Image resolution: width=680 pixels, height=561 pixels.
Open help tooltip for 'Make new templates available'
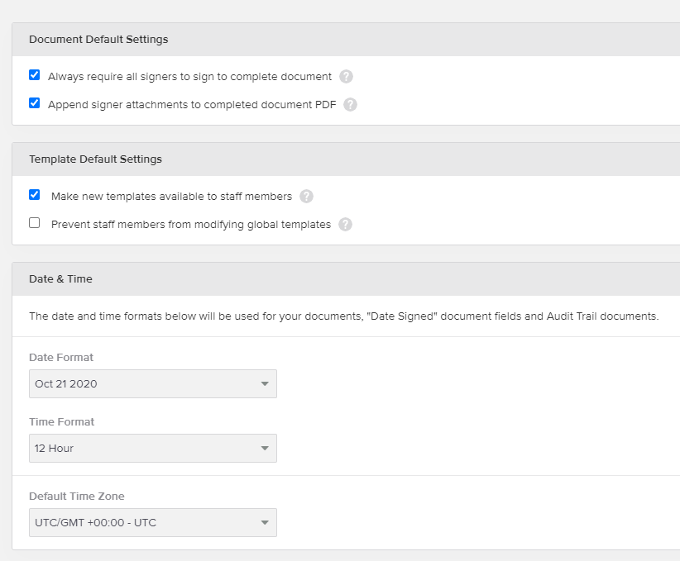click(x=306, y=197)
